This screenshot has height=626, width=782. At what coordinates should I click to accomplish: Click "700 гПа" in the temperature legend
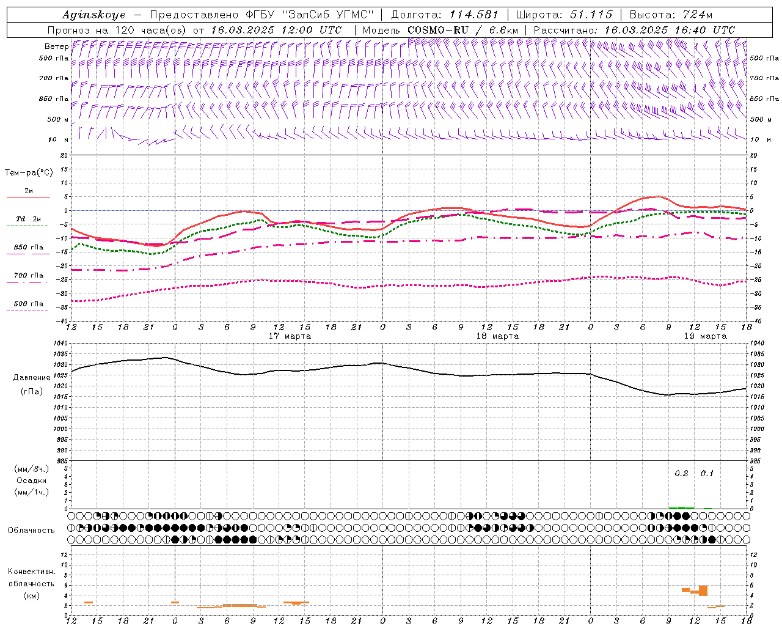click(x=29, y=276)
